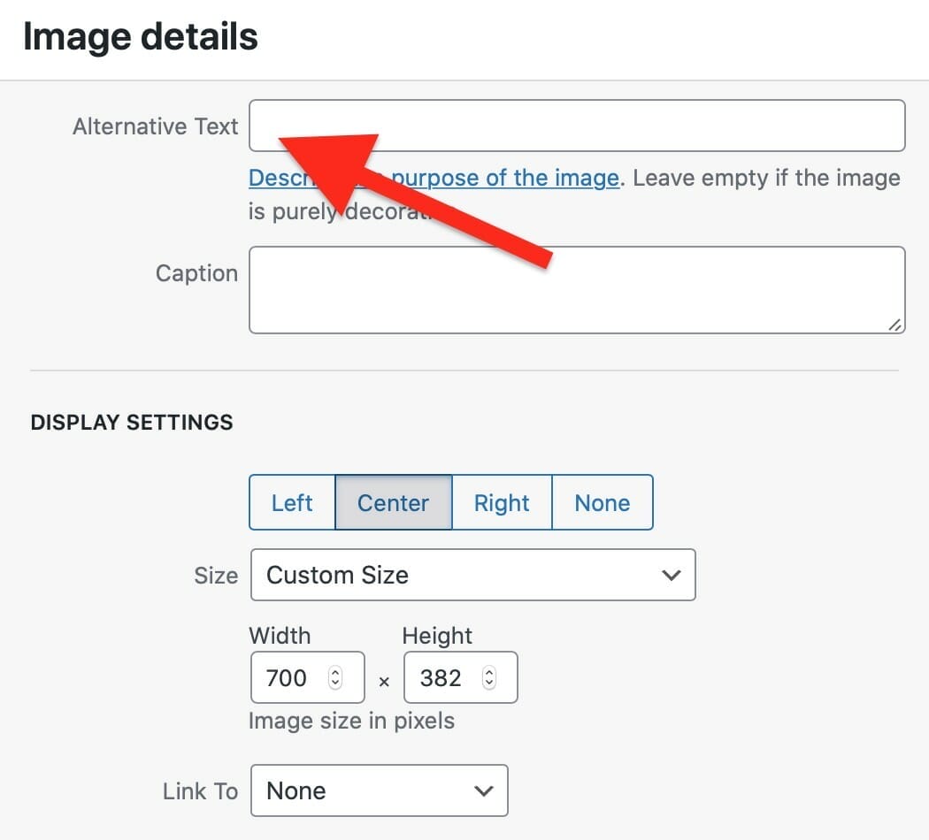Select Center image alignment

[393, 502]
